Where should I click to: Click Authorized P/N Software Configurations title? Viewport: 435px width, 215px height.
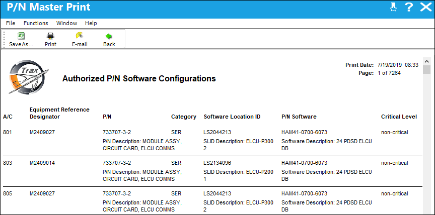pyautogui.click(x=139, y=78)
